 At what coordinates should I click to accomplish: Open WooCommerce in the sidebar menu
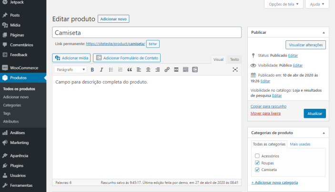(24, 68)
